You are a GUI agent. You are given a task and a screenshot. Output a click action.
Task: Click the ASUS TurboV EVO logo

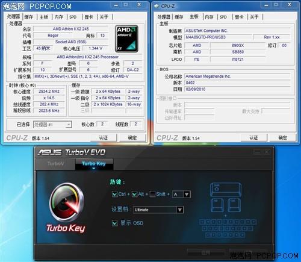tap(72, 152)
